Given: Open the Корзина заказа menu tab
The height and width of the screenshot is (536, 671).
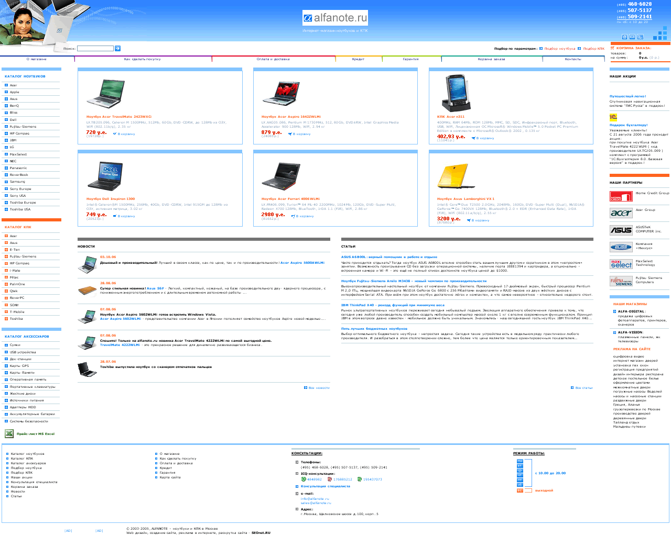Looking at the screenshot, I should 492,59.
